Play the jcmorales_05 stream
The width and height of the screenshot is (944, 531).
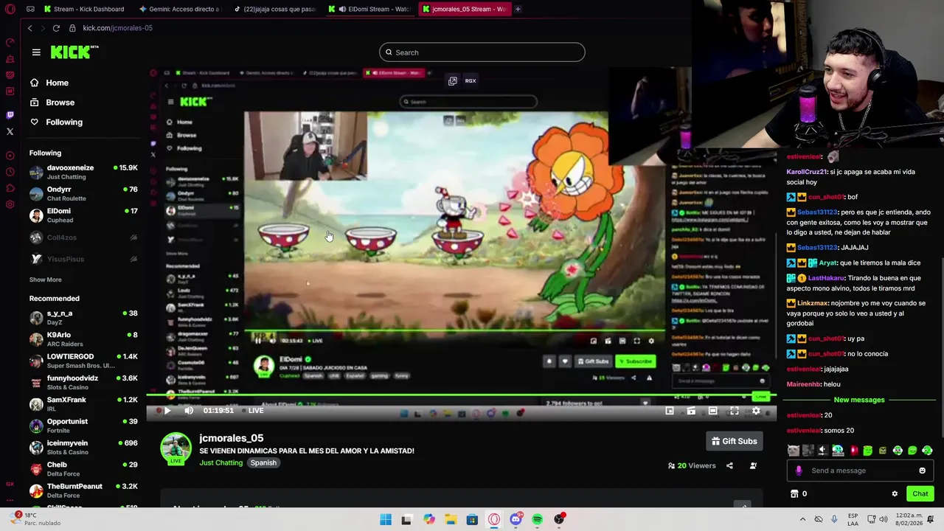tap(167, 411)
